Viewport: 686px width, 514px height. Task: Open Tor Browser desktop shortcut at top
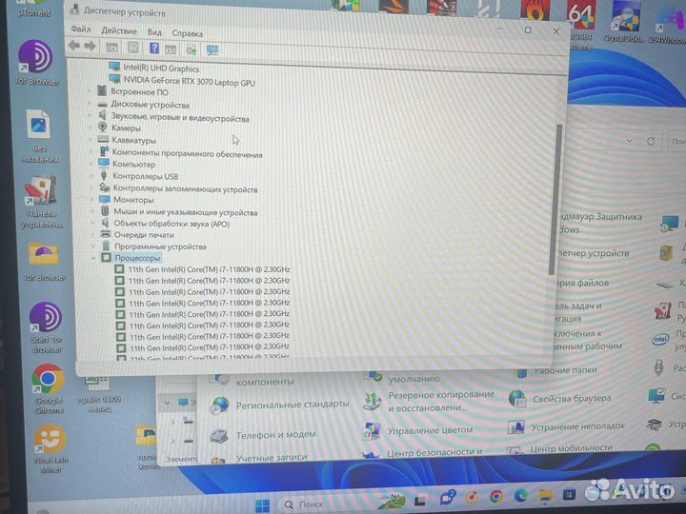tap(38, 59)
